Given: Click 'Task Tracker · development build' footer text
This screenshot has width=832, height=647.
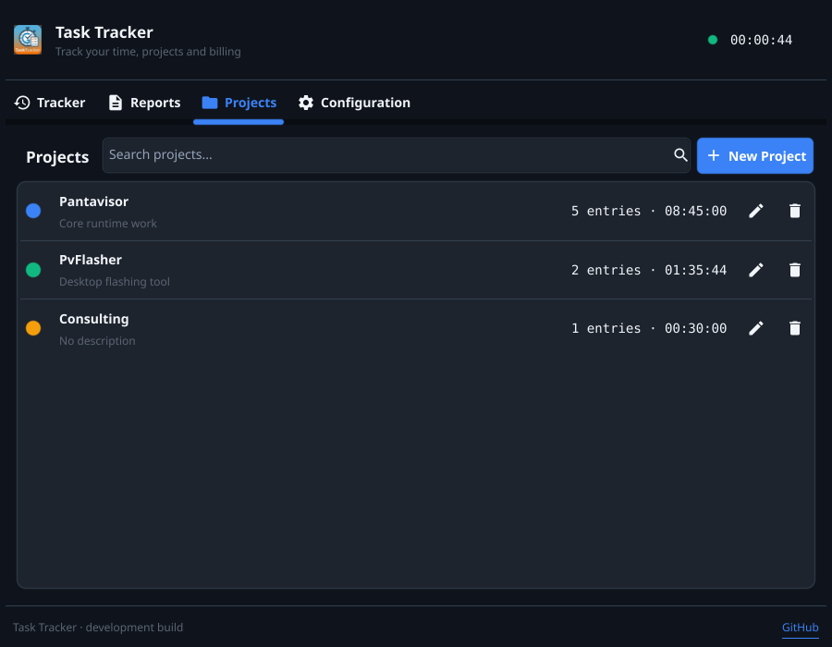Looking at the screenshot, I should click(98, 628).
